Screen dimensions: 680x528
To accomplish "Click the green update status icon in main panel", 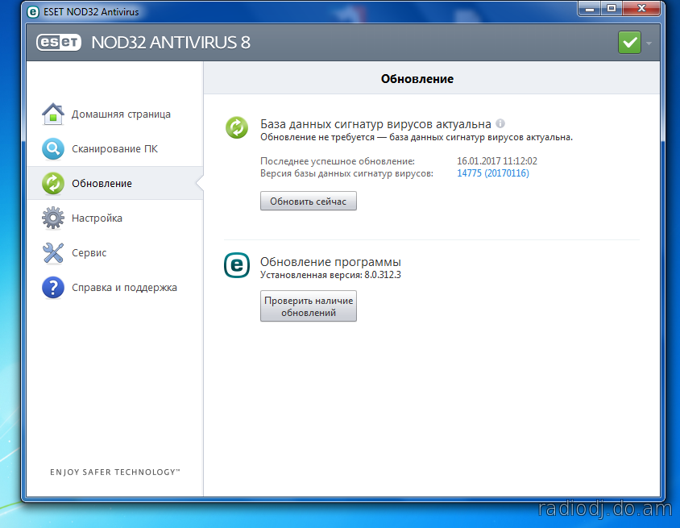I will coord(237,127).
